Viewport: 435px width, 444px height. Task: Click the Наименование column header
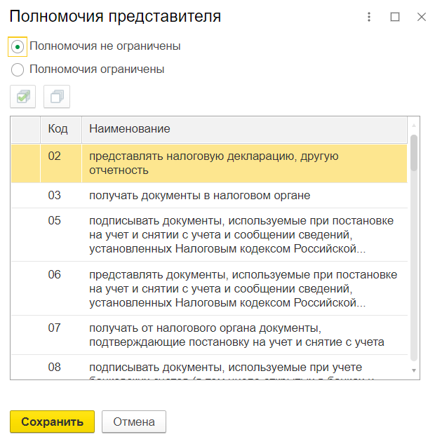pyautogui.click(x=129, y=129)
